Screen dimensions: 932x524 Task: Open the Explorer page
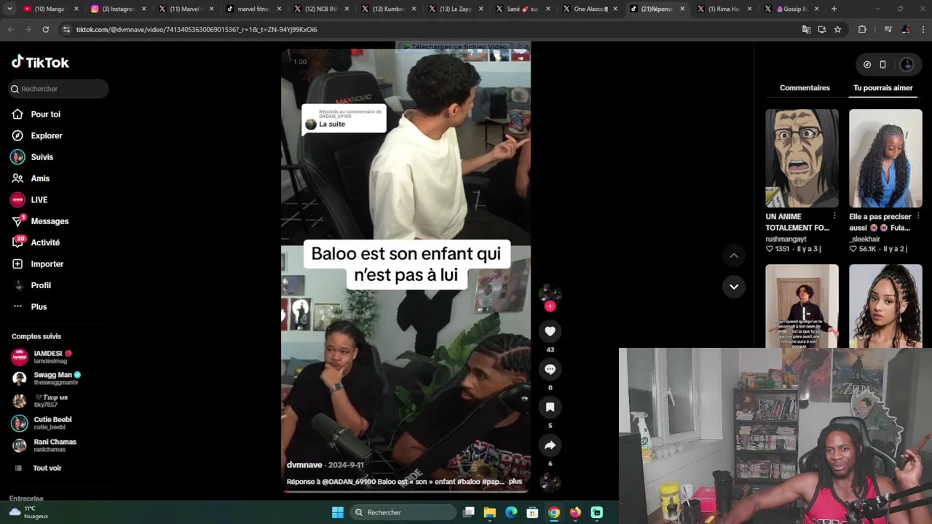click(x=46, y=135)
